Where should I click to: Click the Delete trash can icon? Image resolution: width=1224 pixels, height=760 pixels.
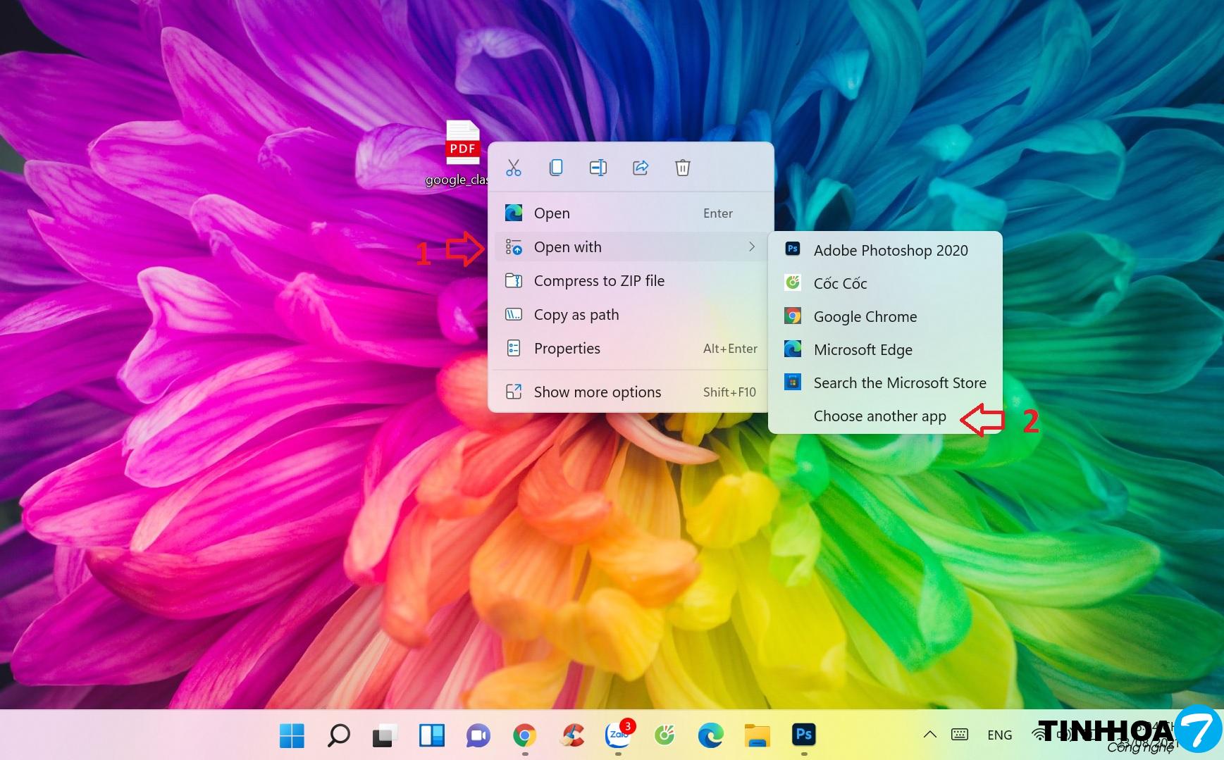point(682,168)
